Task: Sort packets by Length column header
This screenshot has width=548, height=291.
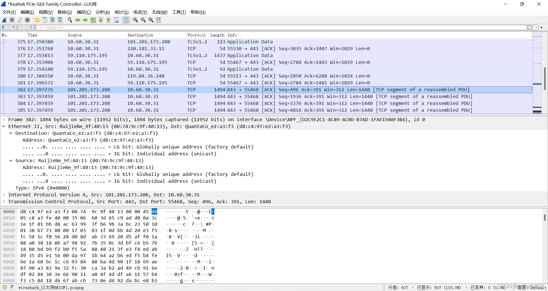Action: click(217, 35)
